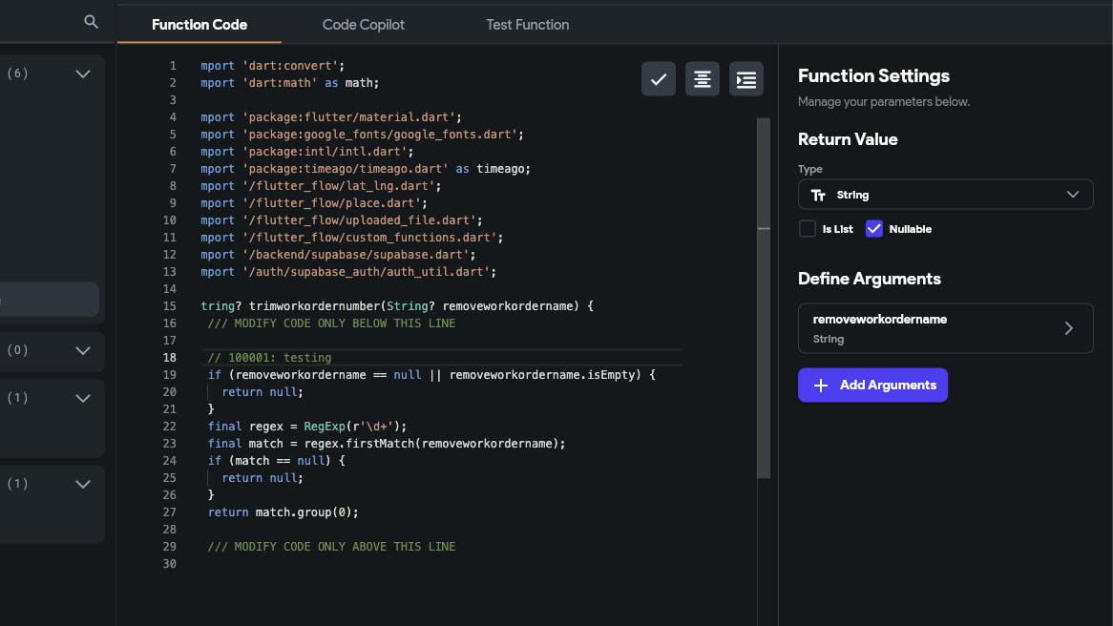Viewport: 1113px width, 626px height.
Task: Expand the sidebar section showing (0)
Action: (x=83, y=350)
